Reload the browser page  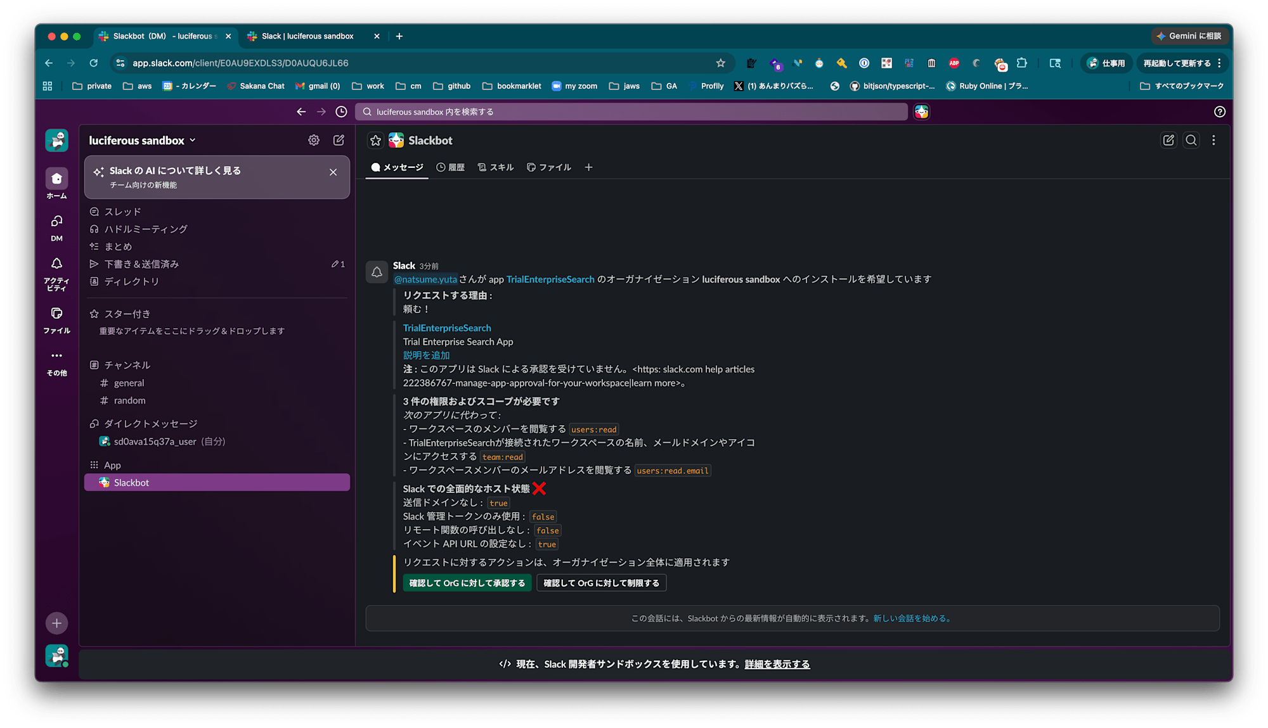coord(94,63)
